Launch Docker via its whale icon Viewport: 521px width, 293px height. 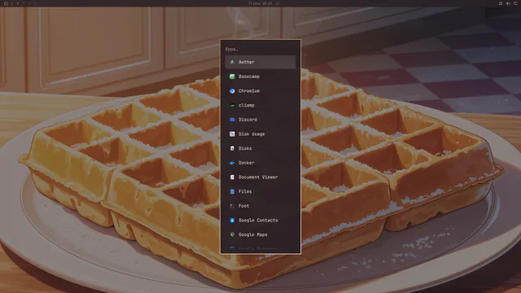coord(232,163)
